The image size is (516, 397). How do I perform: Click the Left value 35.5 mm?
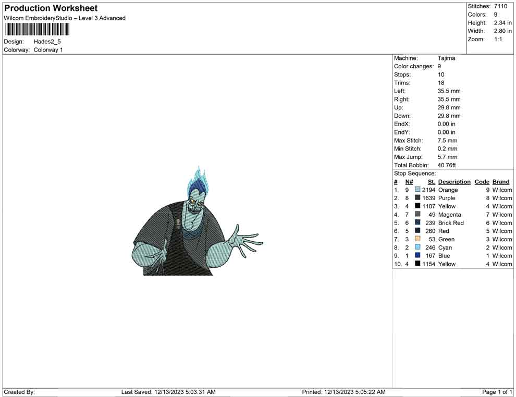pyautogui.click(x=449, y=91)
